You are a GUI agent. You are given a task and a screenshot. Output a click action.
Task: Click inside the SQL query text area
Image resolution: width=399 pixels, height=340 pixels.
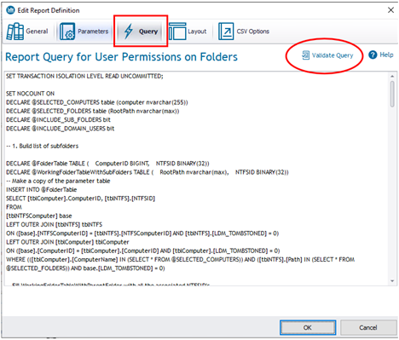[197, 179]
